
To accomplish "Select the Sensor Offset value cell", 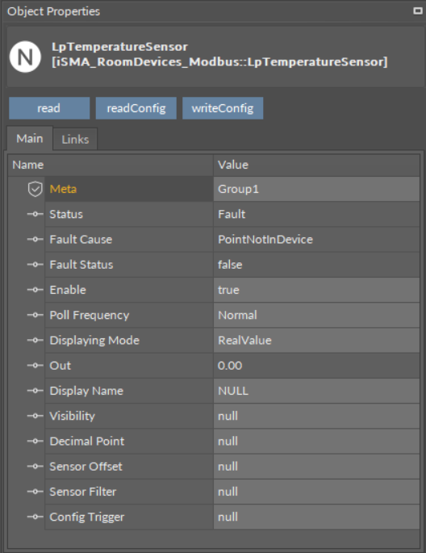I will click(316, 467).
